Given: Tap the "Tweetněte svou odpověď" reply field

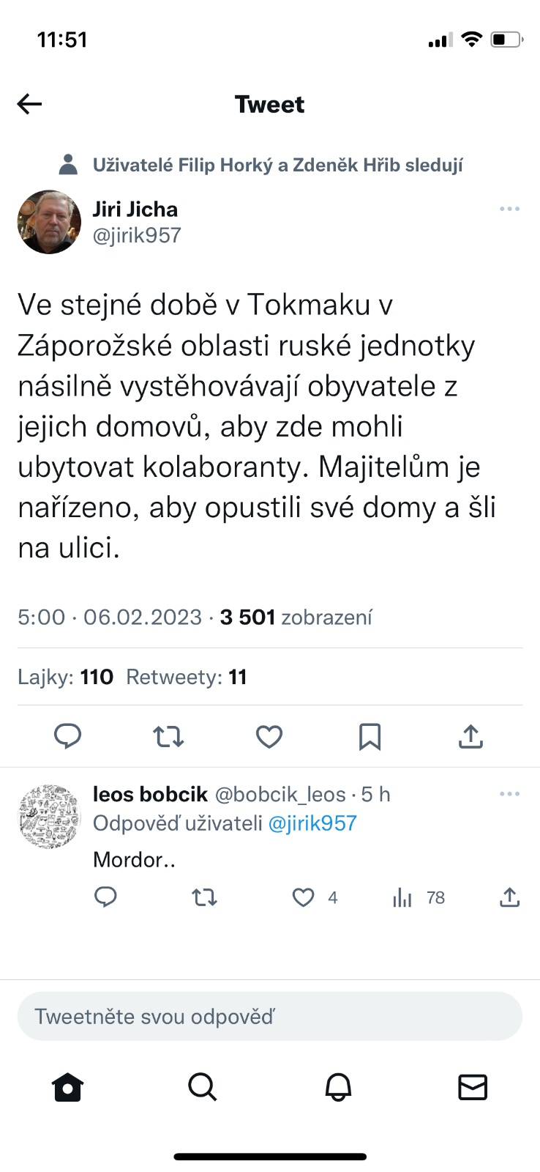Looking at the screenshot, I should pyautogui.click(x=270, y=1017).
